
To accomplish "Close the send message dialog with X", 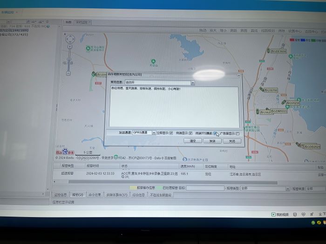I will point(239,75).
